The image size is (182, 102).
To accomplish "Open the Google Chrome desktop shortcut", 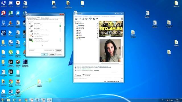I will [11, 83].
